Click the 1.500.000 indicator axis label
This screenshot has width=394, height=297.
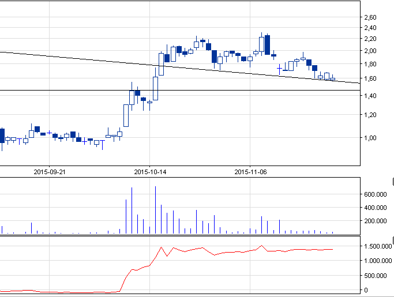tap(376, 246)
